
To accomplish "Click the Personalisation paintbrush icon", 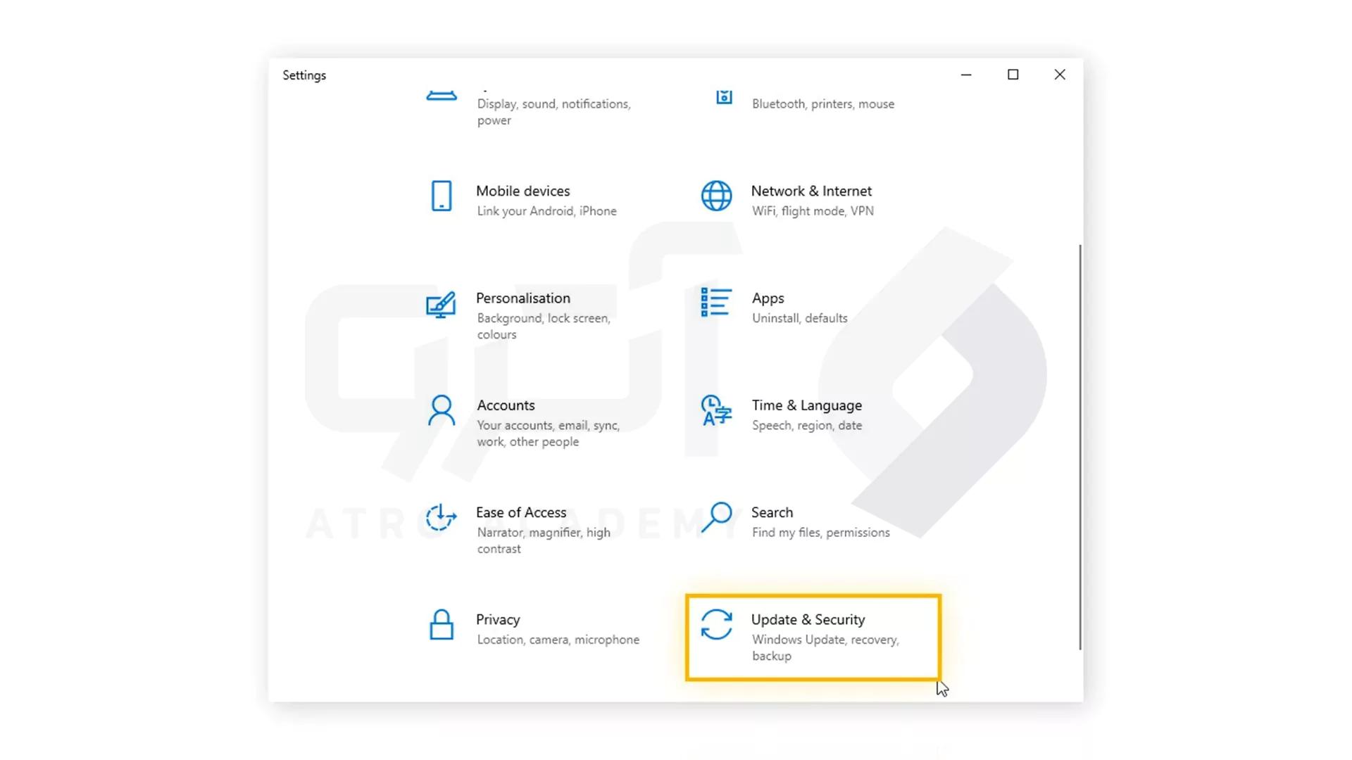I will click(x=441, y=305).
